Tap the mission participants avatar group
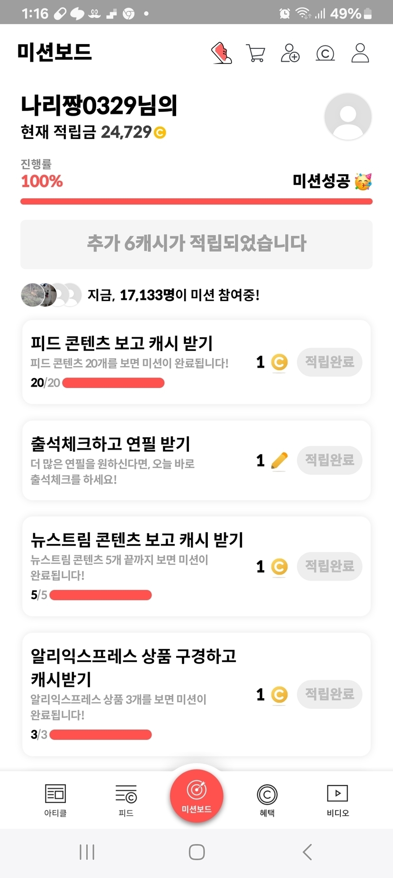393x878 pixels. (x=51, y=295)
